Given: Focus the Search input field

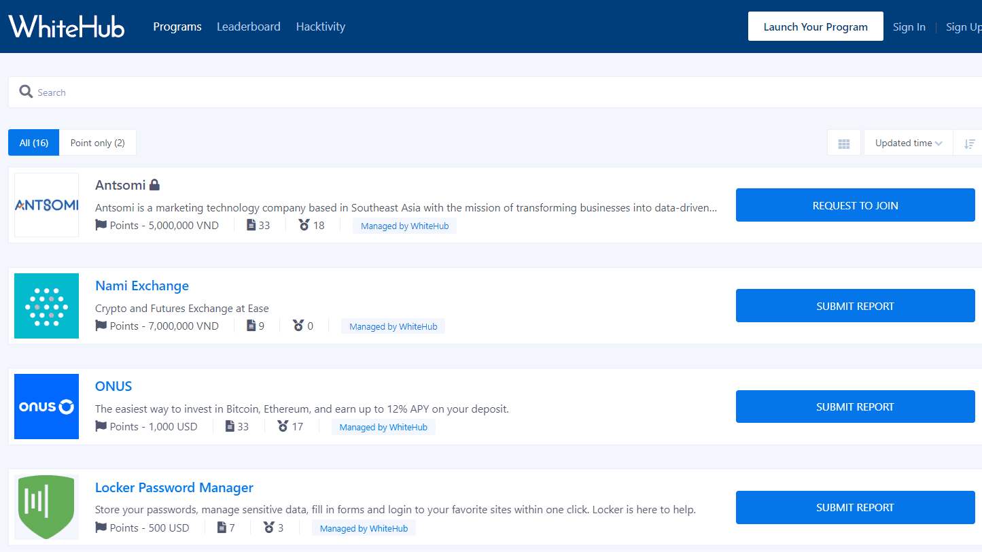Looking at the screenshot, I should 495,92.
